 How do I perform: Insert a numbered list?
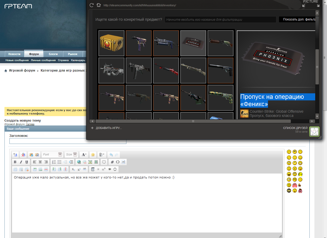54,162
